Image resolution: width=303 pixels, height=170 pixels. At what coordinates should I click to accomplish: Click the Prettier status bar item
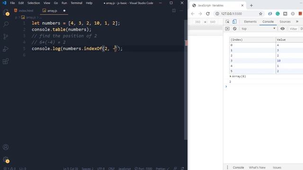163,169
